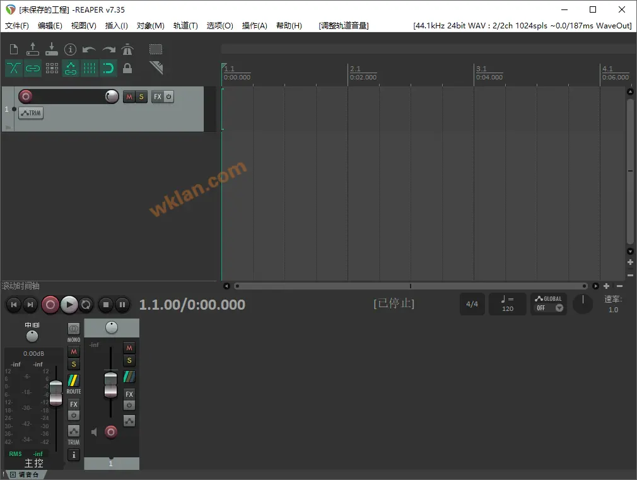Open the track 1 TRIM automation mode
Image resolution: width=637 pixels, height=480 pixels.
(30, 114)
